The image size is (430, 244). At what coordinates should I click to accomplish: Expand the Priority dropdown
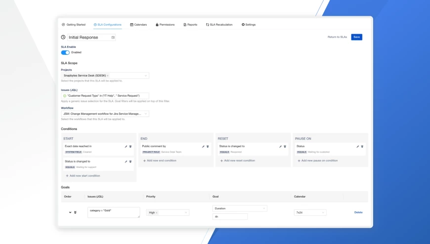coord(186,212)
